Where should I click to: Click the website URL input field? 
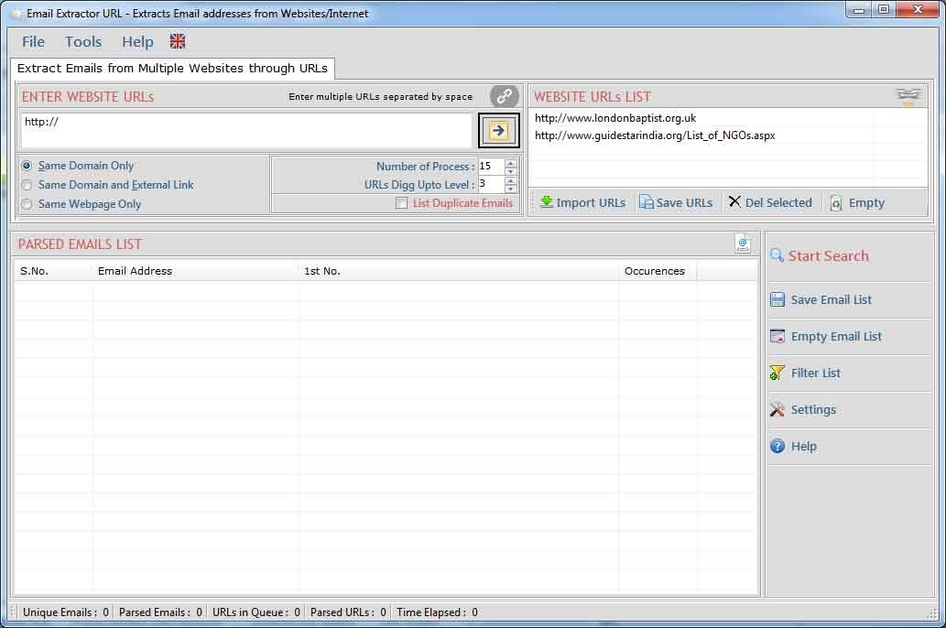tap(246, 130)
